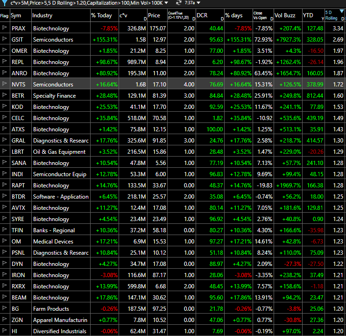Viewport: 346px width, 336px height.
Task: Click the DCR column header
Action: (x=210, y=15)
